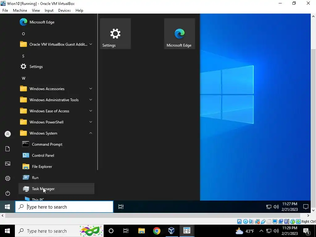Screen dimensions: 316x237
Task: Open guest Action Center notification icon
Action: (x=306, y=207)
